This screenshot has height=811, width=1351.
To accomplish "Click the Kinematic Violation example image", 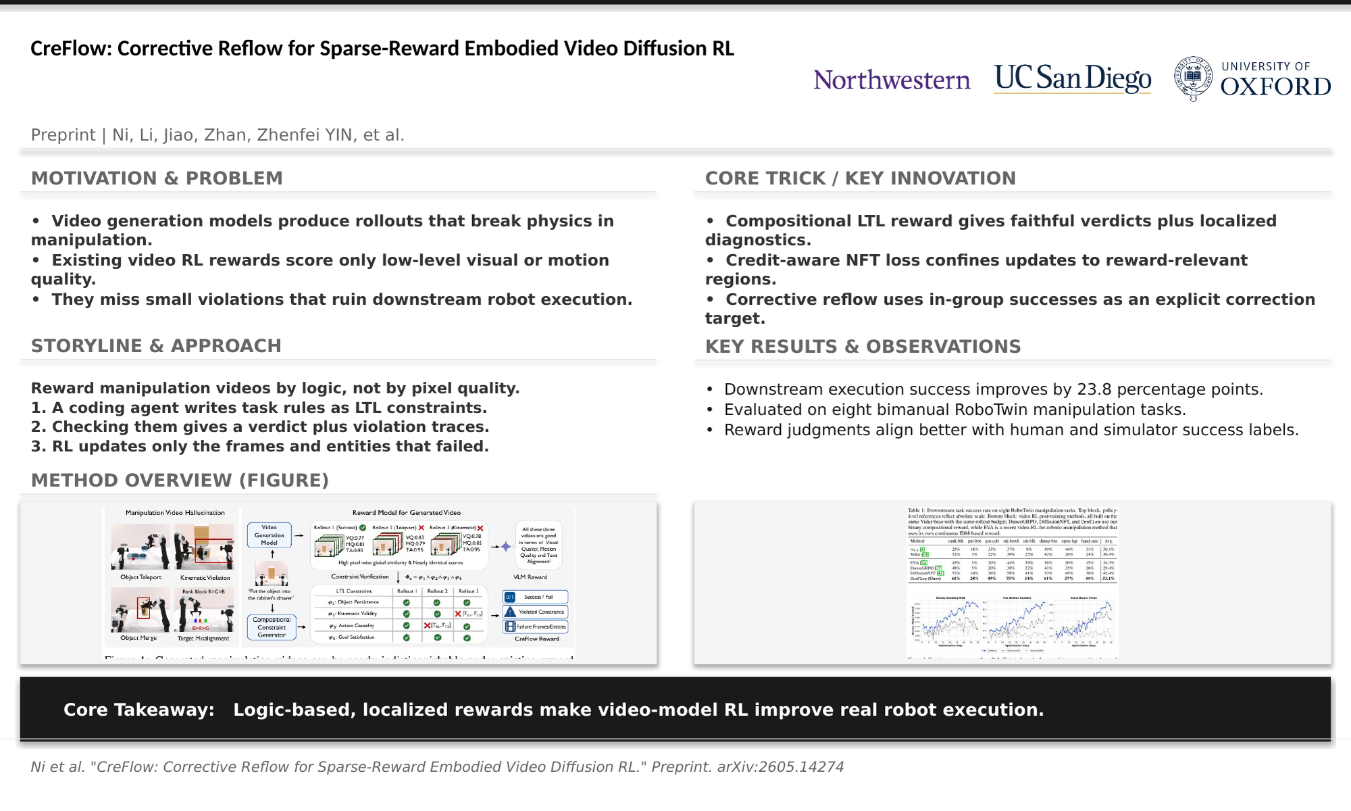I will [205, 547].
